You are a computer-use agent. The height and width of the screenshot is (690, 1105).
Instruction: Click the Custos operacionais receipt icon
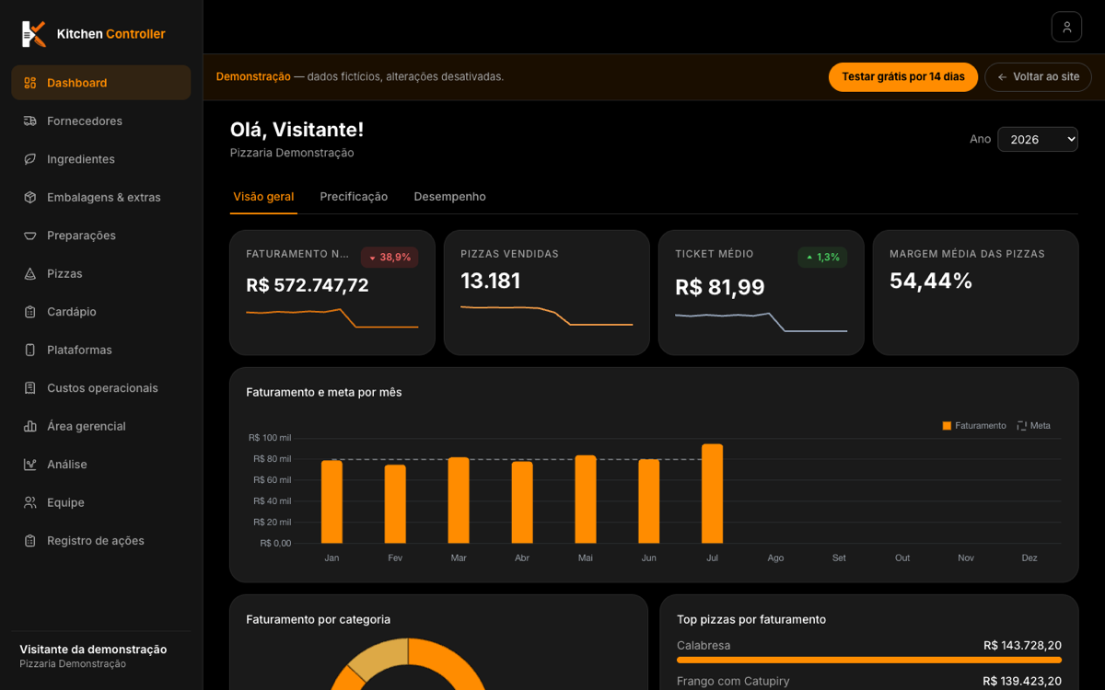click(x=30, y=388)
